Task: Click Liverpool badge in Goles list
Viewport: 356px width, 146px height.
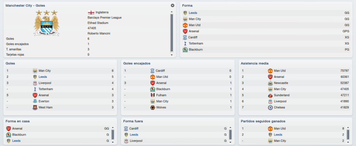Action: (35, 83)
